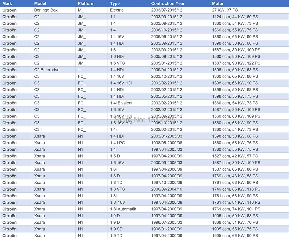Select the '1997/10-2000/09' year cell
This screenshot has width=289, height=239.
pos(179,183)
